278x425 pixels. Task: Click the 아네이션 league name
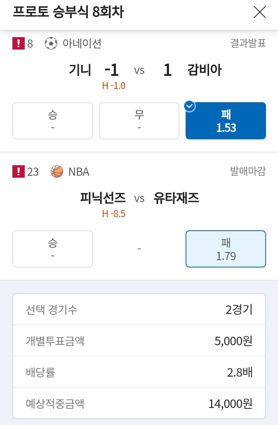[82, 43]
